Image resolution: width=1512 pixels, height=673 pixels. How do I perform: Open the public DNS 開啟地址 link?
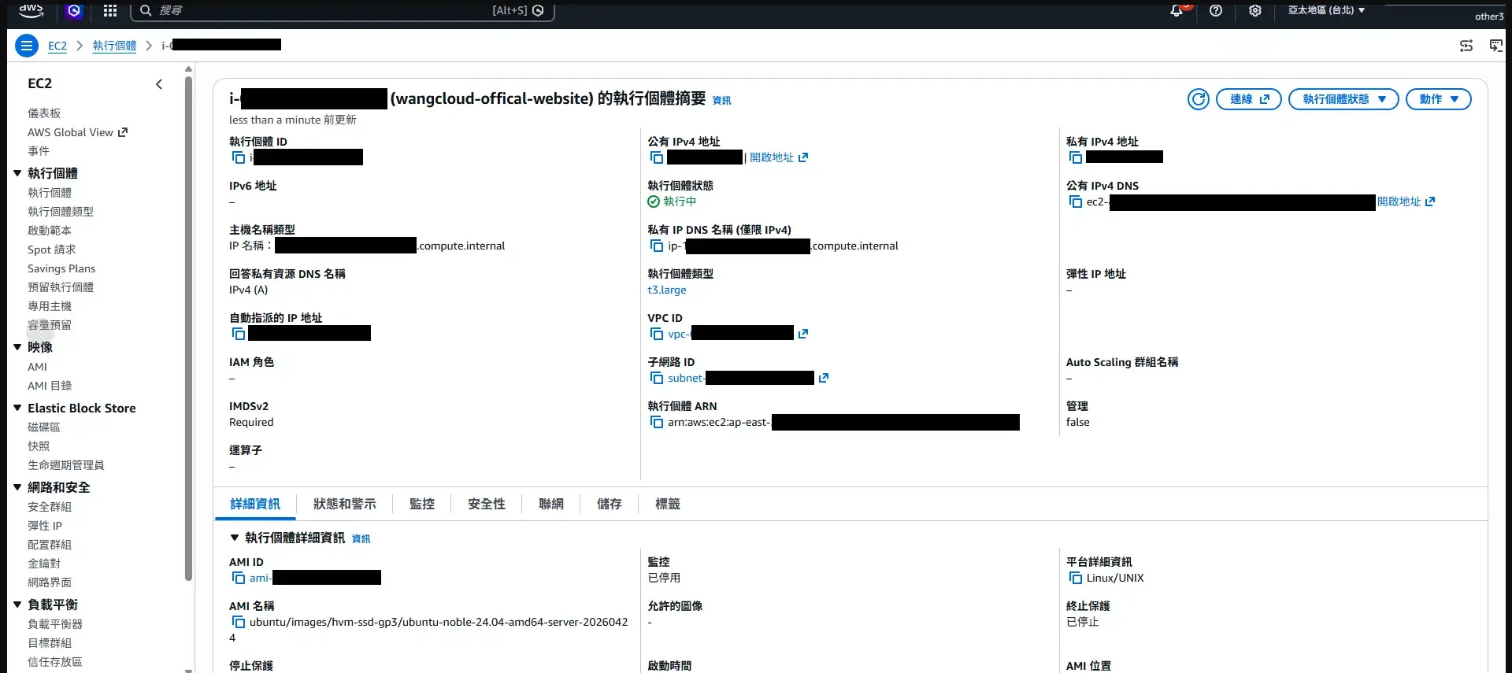pyautogui.click(x=1406, y=202)
